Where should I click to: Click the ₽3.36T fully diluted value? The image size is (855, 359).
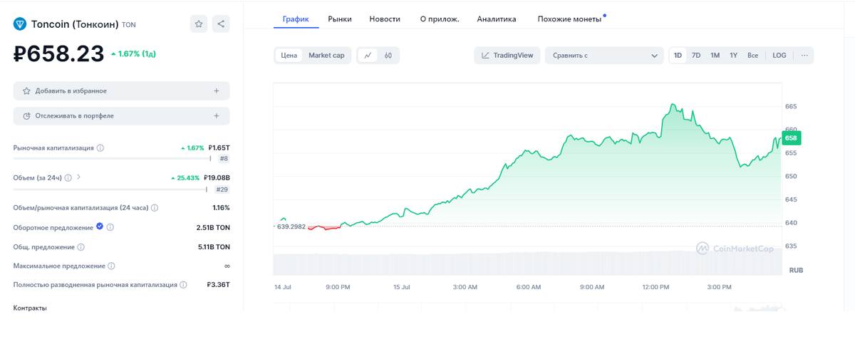click(218, 285)
